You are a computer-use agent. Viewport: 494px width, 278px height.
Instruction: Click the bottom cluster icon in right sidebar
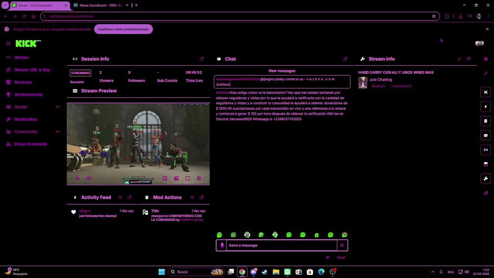(486, 193)
